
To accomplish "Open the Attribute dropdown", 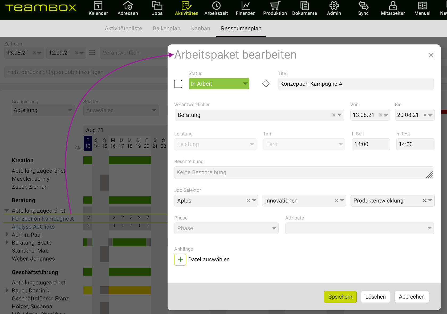I will (359, 228).
